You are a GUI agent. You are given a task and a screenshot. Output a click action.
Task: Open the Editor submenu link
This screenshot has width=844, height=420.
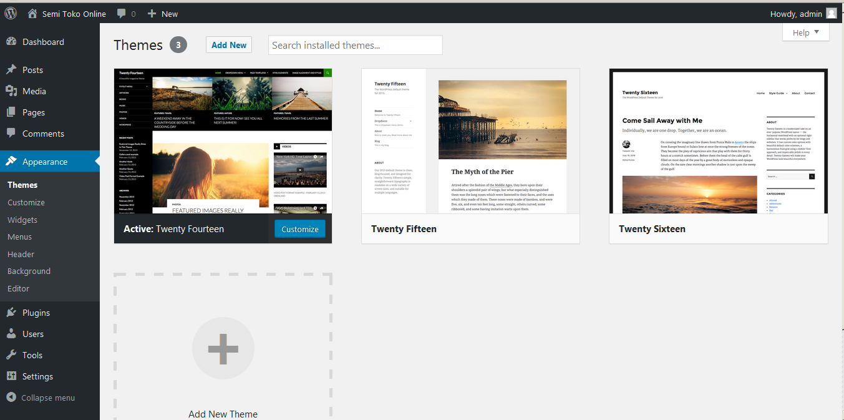18,288
